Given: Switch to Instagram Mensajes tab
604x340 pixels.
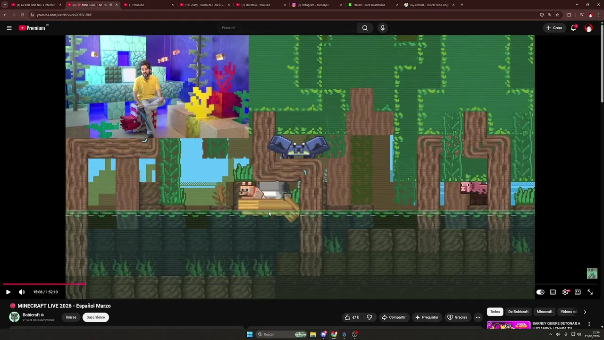Looking at the screenshot, I should click(316, 5).
